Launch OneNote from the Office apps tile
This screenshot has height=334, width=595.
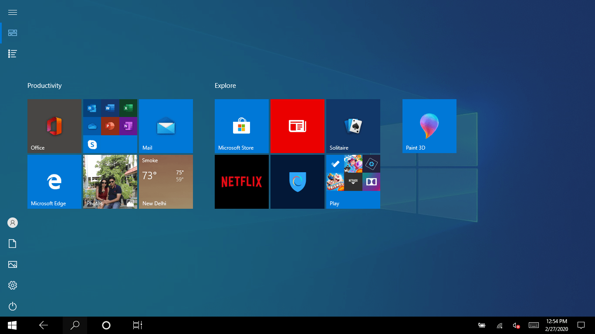tap(128, 126)
